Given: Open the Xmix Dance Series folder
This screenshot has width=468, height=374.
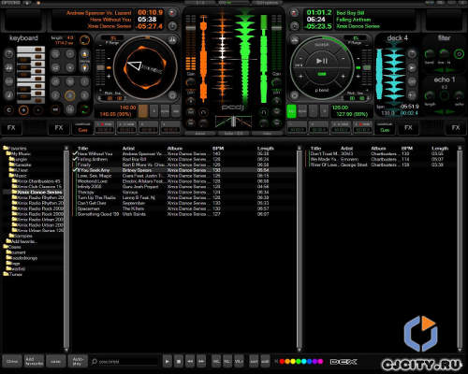Looking at the screenshot, I should coord(37,193).
